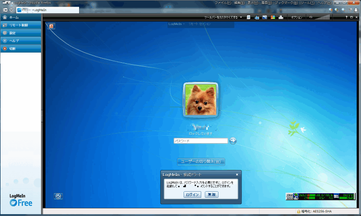The height and width of the screenshot is (216, 361).
Task: Click the LogMeIn Free logo
Action: [x=21, y=200]
